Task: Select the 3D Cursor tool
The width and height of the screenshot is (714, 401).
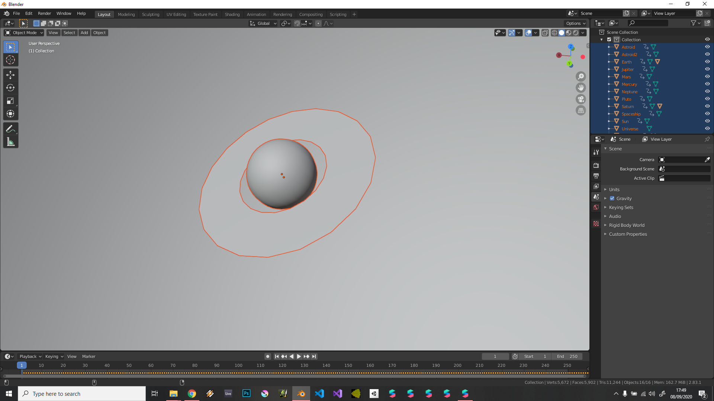Action: (10, 60)
